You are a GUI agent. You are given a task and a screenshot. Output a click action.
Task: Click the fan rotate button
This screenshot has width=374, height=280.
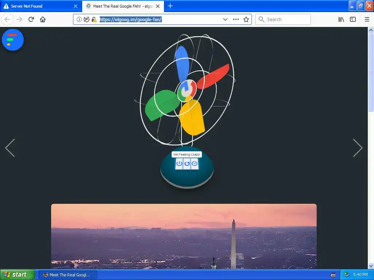(x=187, y=164)
